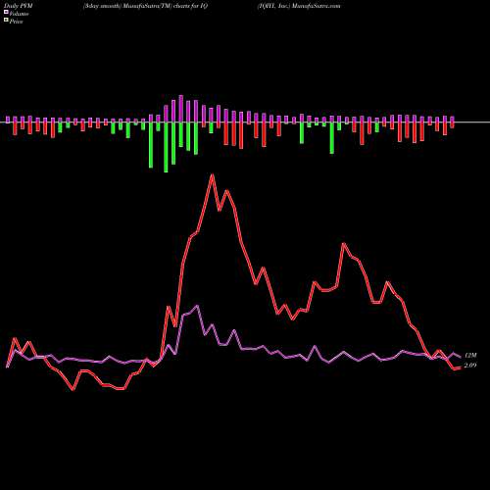Click the highest peak of the red price line
The image size is (490, 490).
coord(213,175)
